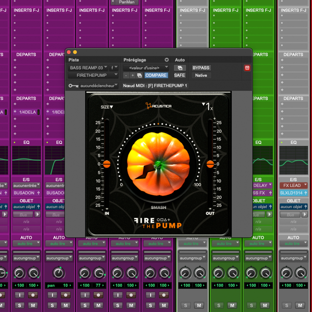Mute the FX LEAD track
Viewport: 312px width, 312px height.
300,305
